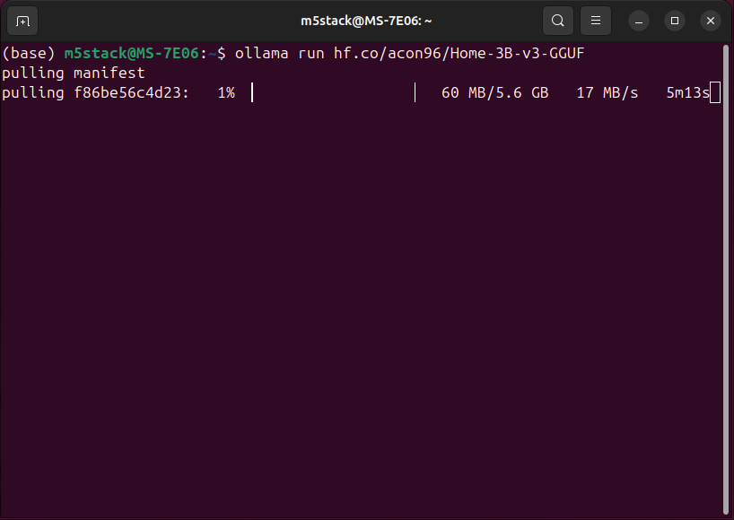Open a new terminal tab
Viewport: 734px width, 520px height.
point(22,20)
